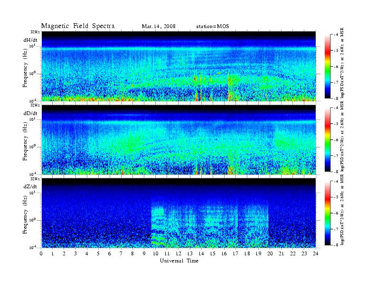Select the dD/dt panel label
The image size is (376, 291).
point(30,113)
